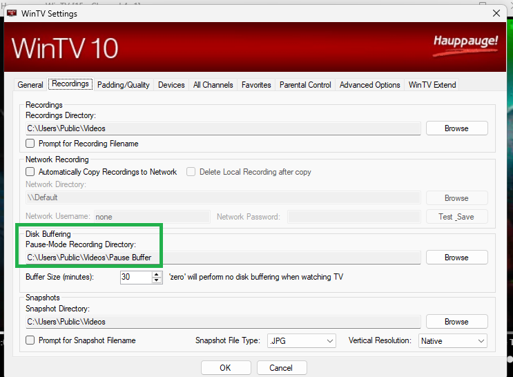Click the Test Save button

[x=456, y=217]
